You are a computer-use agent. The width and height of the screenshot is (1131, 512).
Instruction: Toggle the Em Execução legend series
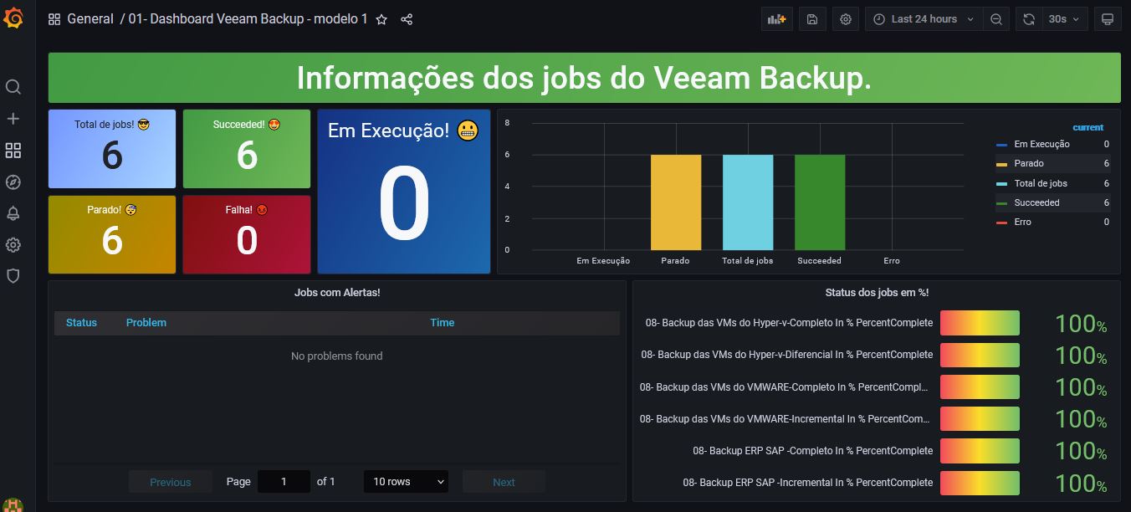pyautogui.click(x=1041, y=145)
